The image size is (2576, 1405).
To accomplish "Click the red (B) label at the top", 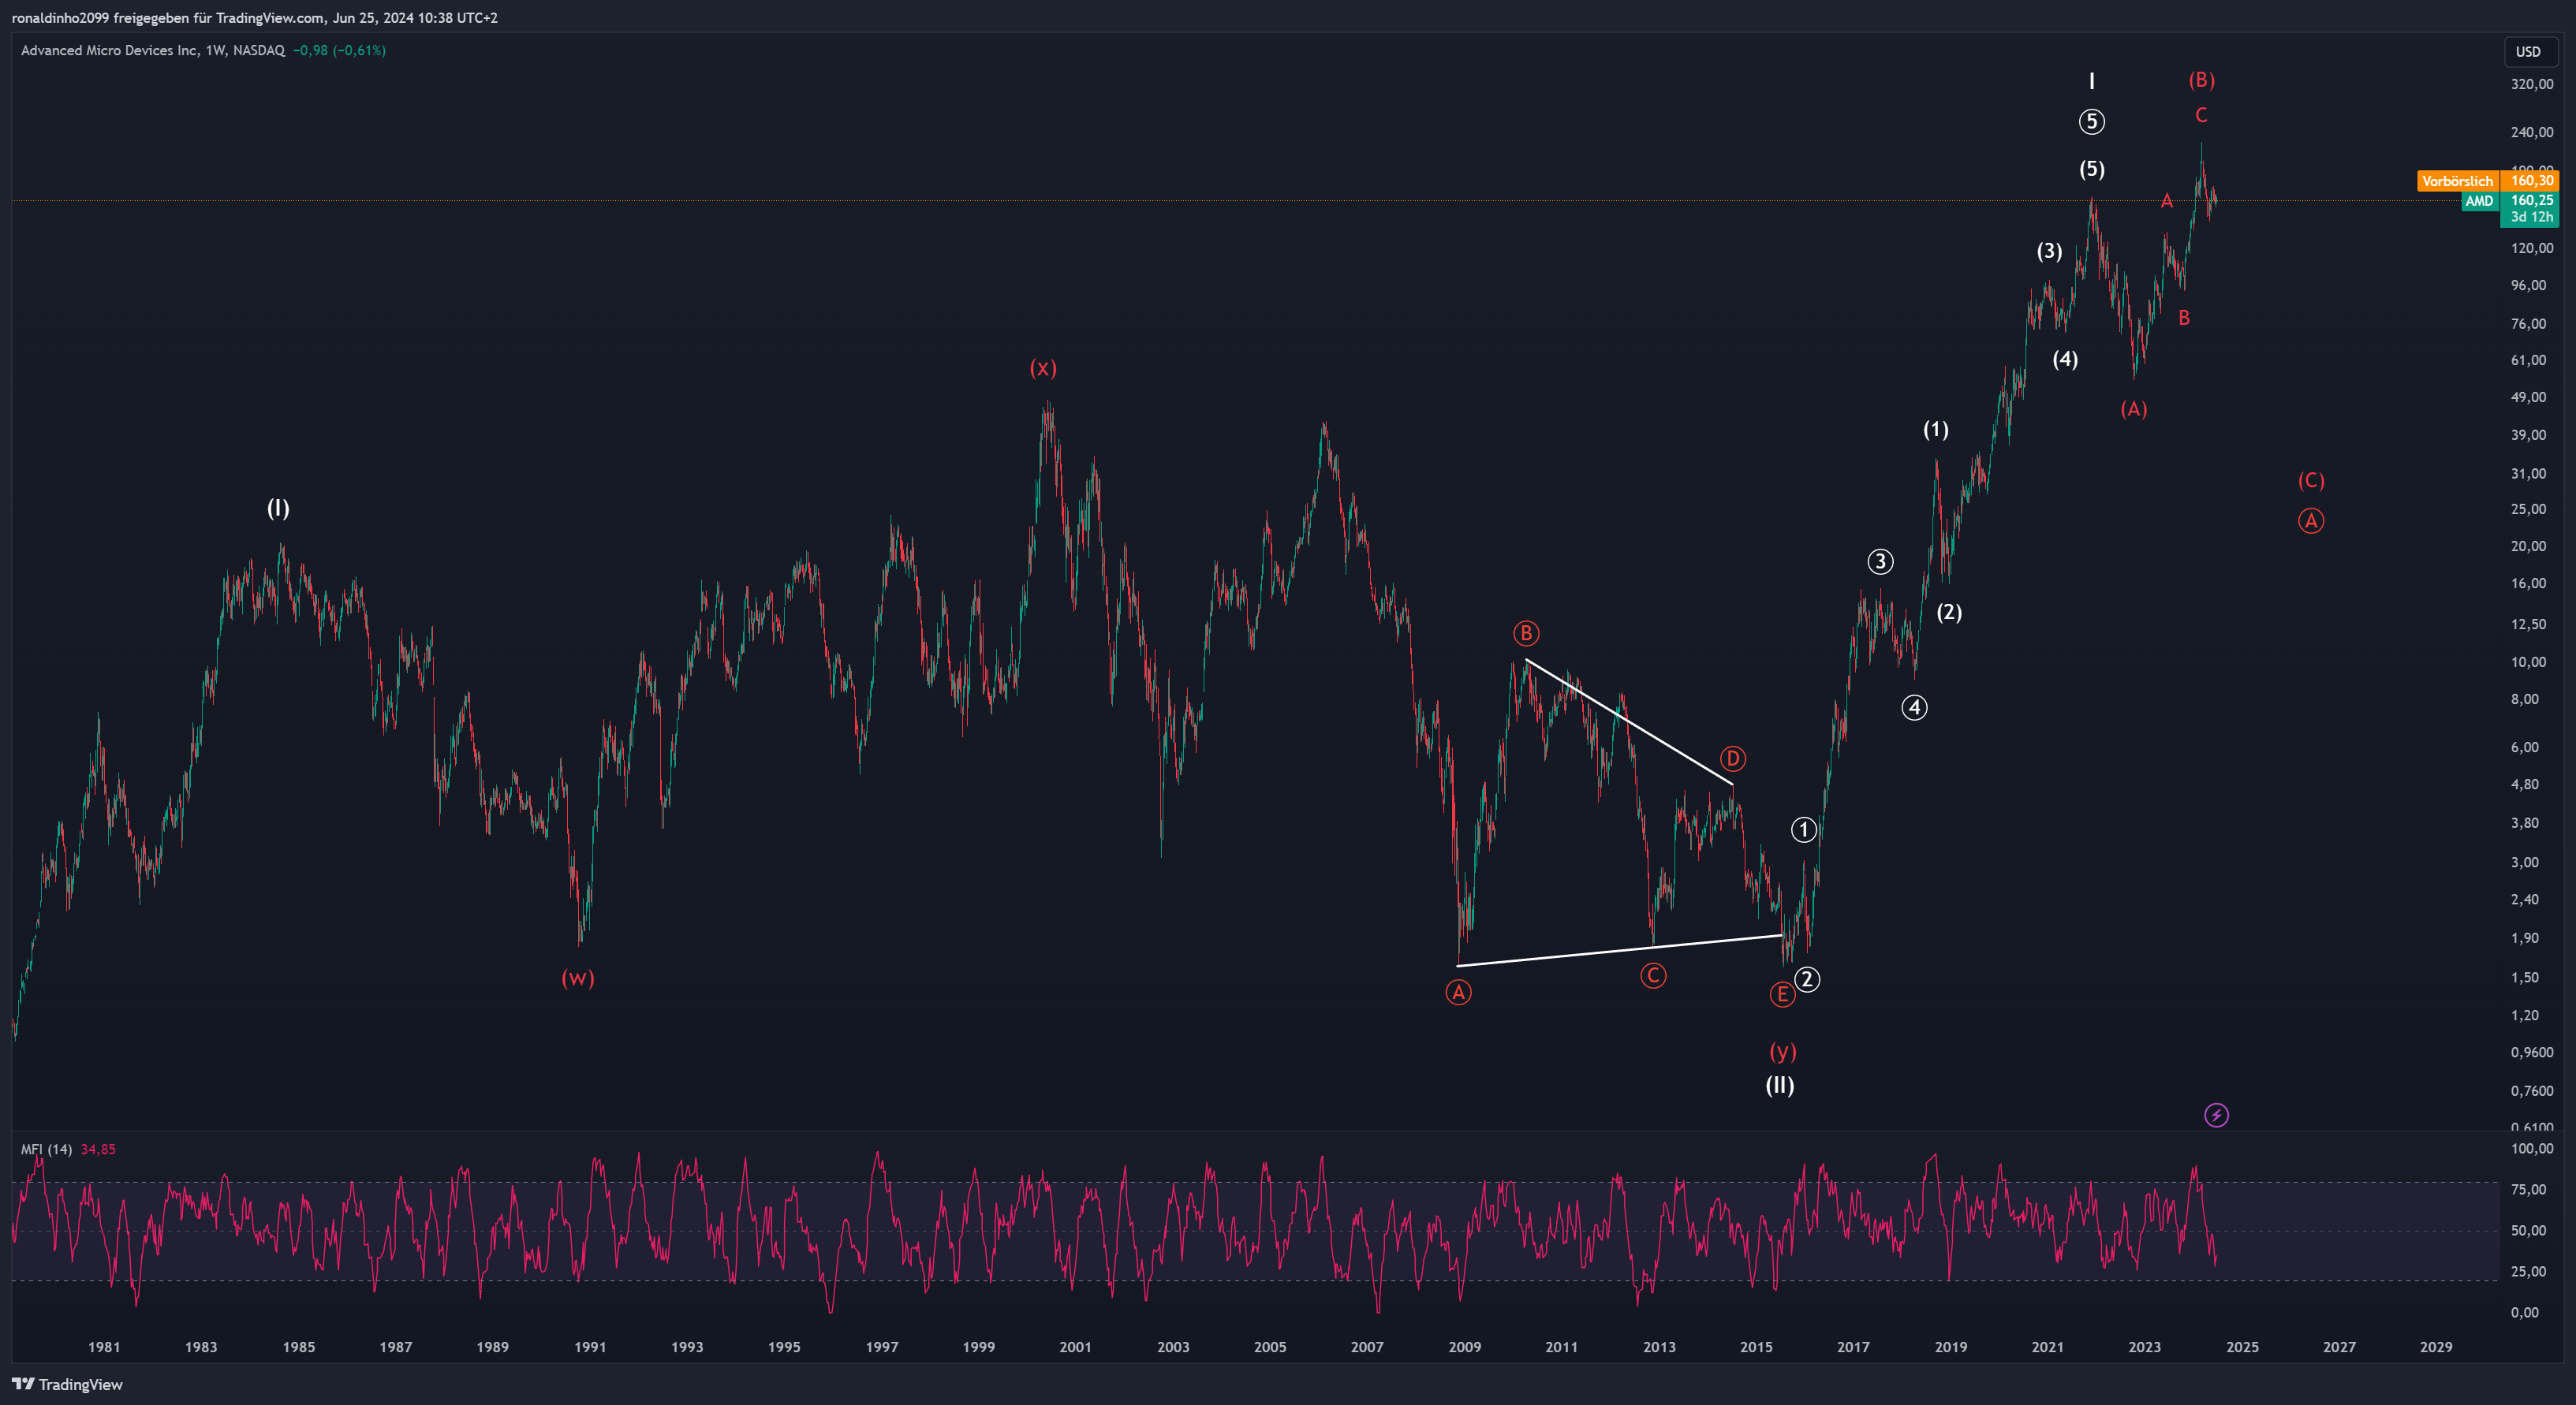I will [x=2202, y=80].
